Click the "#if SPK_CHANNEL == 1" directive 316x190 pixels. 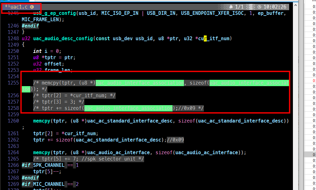(50, 165)
